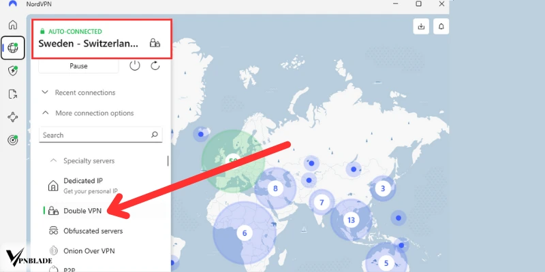The image size is (545, 272).
Task: Click the Africa cluster labeled 6
Action: tap(245, 233)
